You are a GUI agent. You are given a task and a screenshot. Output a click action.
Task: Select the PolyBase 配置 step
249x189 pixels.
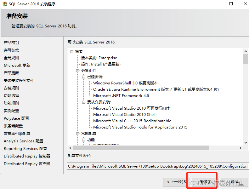16,118
